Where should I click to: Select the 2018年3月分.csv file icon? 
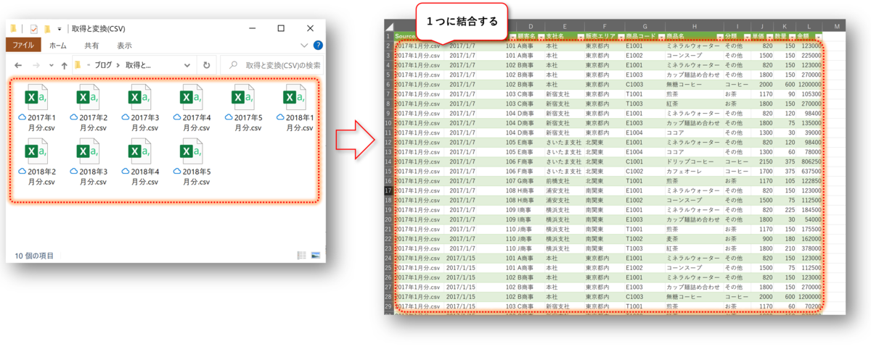87,152
